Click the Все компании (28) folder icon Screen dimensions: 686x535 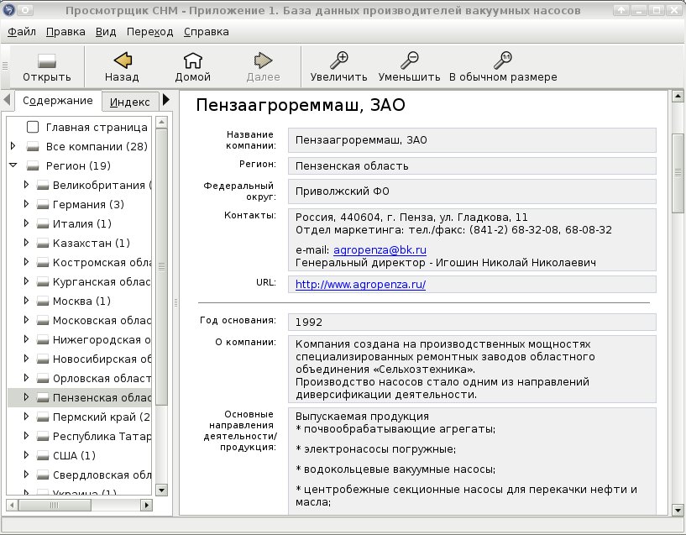click(33, 146)
